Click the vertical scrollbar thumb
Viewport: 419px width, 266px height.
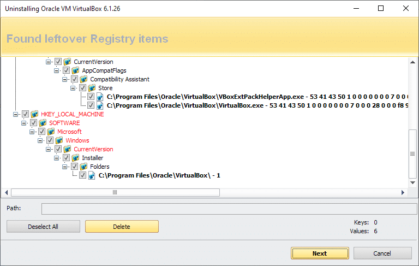(x=412, y=154)
